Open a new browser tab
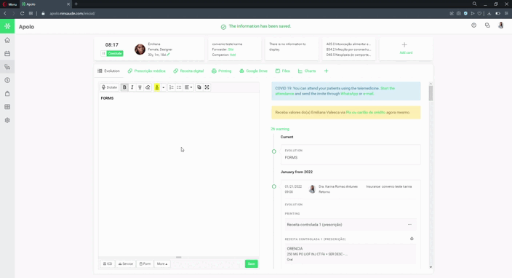 [x=76, y=4]
